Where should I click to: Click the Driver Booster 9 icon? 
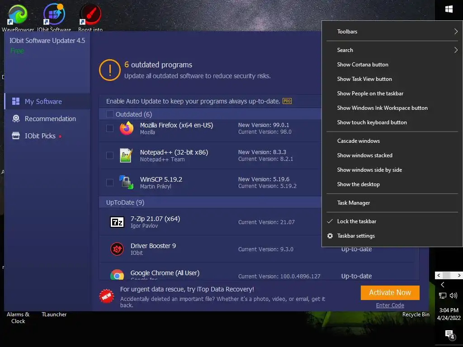pyautogui.click(x=117, y=249)
